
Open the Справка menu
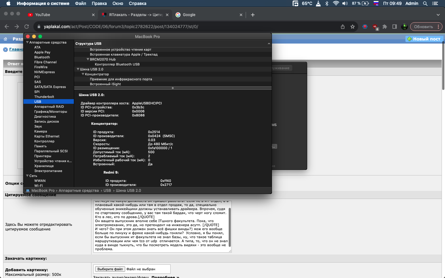138,3
